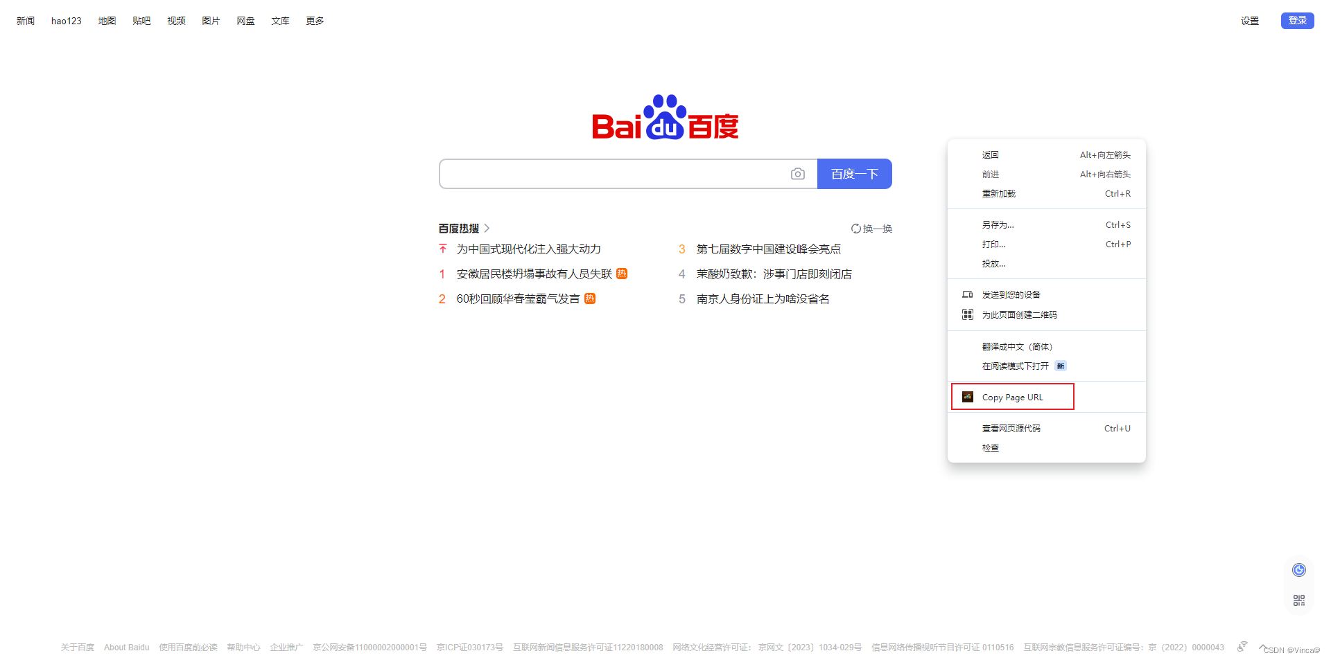Select 投放... in the context menu

tap(1047, 264)
